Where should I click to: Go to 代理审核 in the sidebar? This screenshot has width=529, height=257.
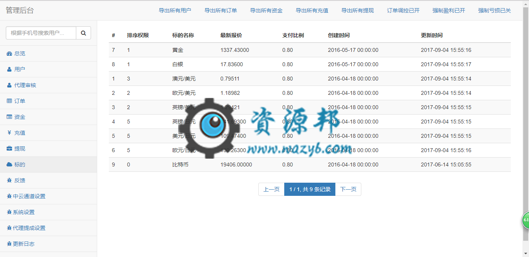tap(48, 85)
